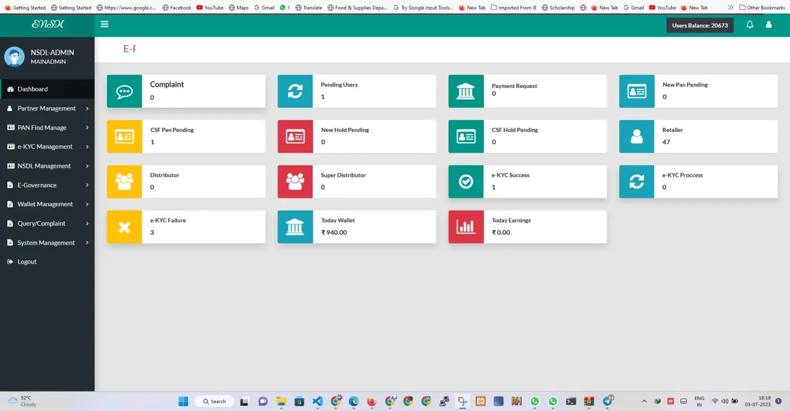Open NSDL Management sidebar item
Image resolution: width=790 pixels, height=411 pixels.
(44, 166)
